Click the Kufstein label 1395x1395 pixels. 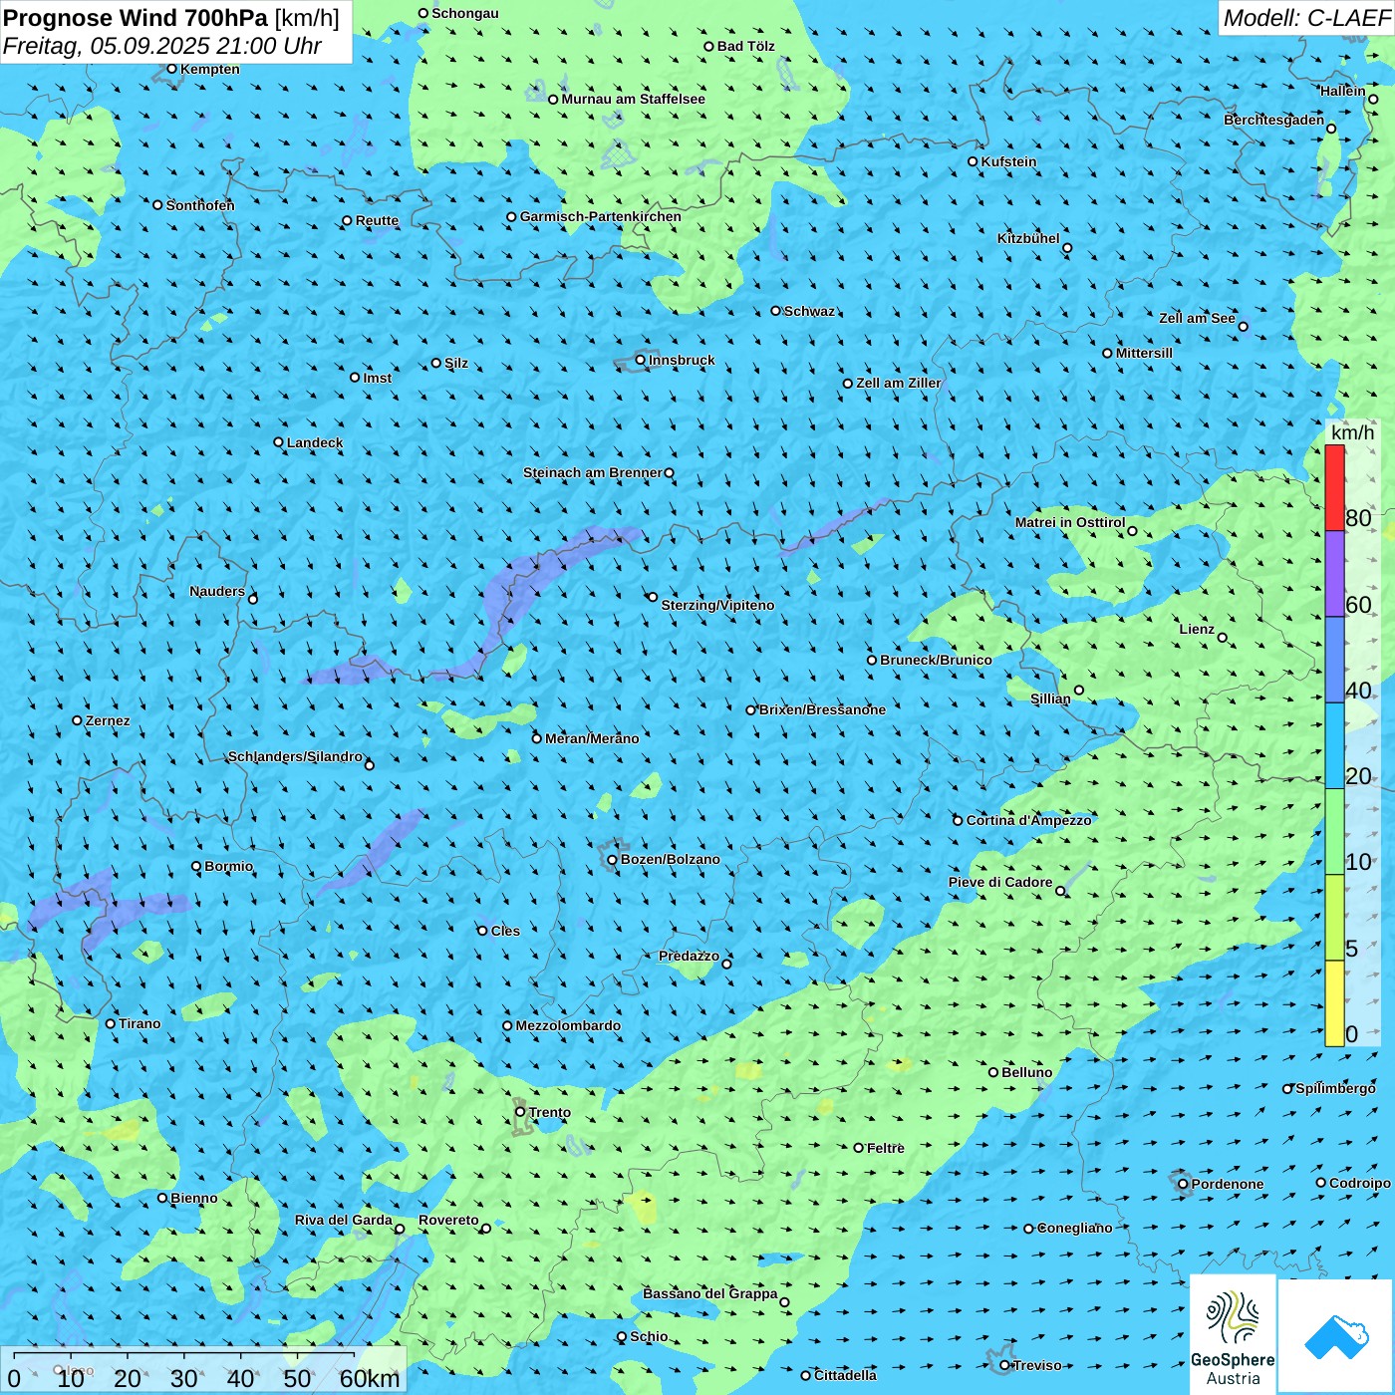[x=1008, y=161]
